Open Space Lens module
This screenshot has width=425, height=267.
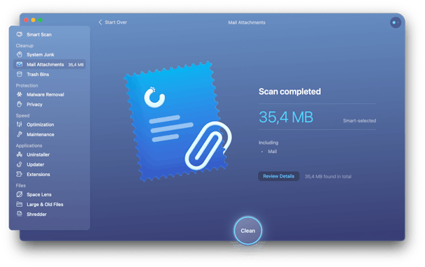(x=39, y=194)
